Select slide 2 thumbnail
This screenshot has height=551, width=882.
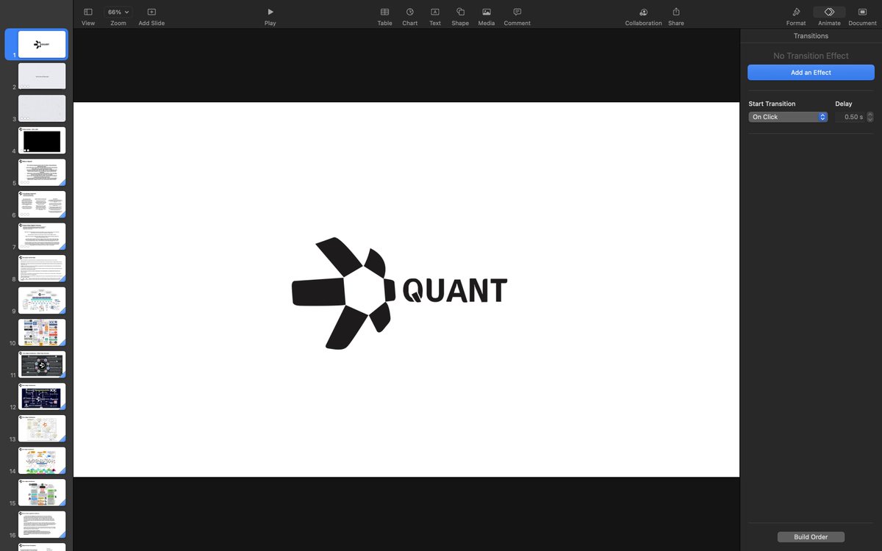42,76
